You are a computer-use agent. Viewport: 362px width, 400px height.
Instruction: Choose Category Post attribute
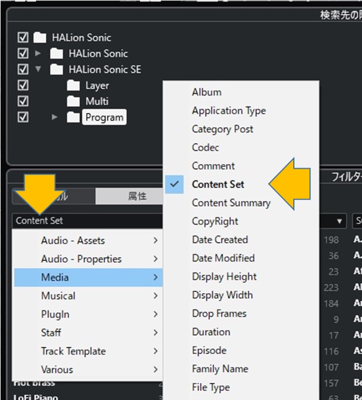click(x=241, y=129)
